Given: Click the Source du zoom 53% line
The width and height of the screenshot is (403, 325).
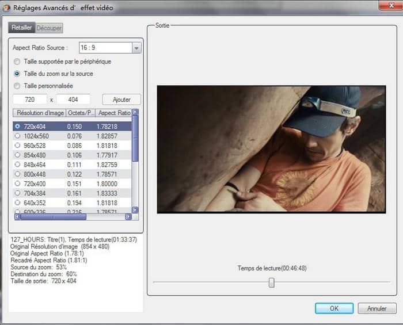Looking at the screenshot, I should [39, 267].
